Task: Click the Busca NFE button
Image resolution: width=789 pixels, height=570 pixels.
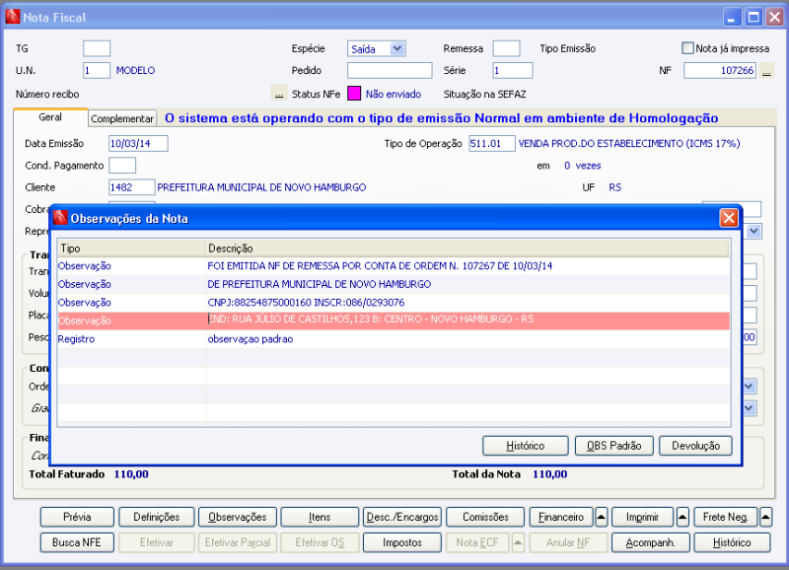Action: click(x=77, y=542)
